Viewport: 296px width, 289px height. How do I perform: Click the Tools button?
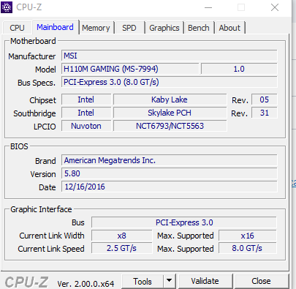143,281
